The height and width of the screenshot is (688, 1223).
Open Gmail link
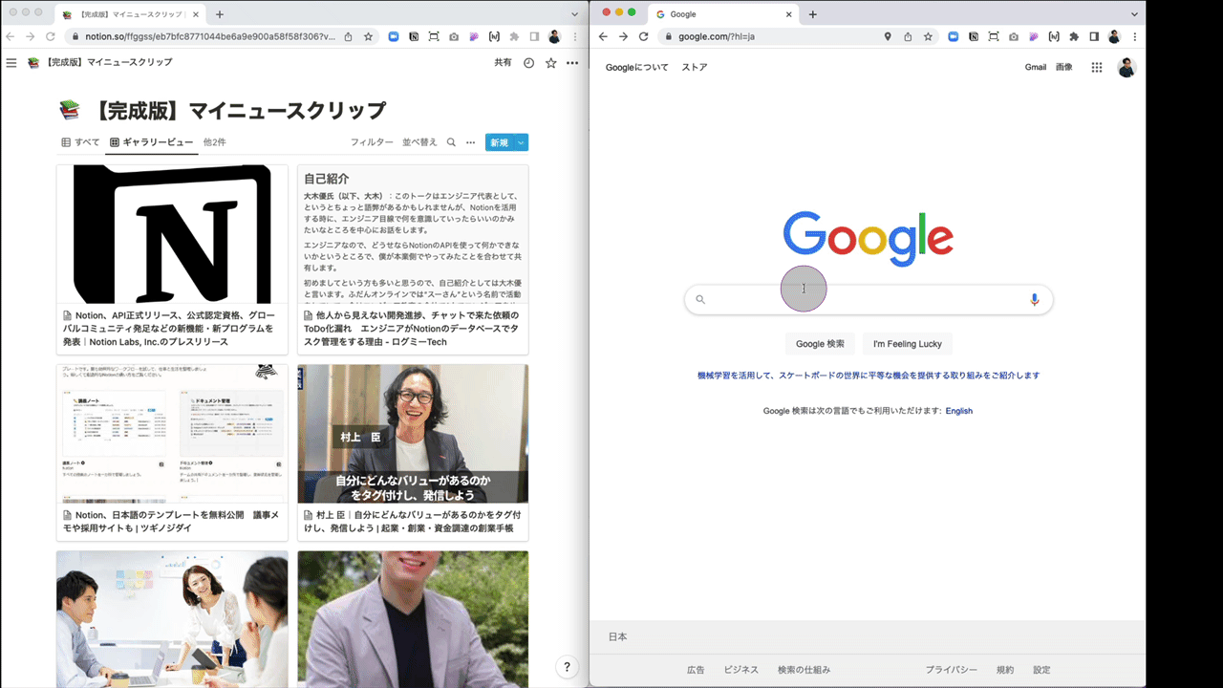point(1036,67)
